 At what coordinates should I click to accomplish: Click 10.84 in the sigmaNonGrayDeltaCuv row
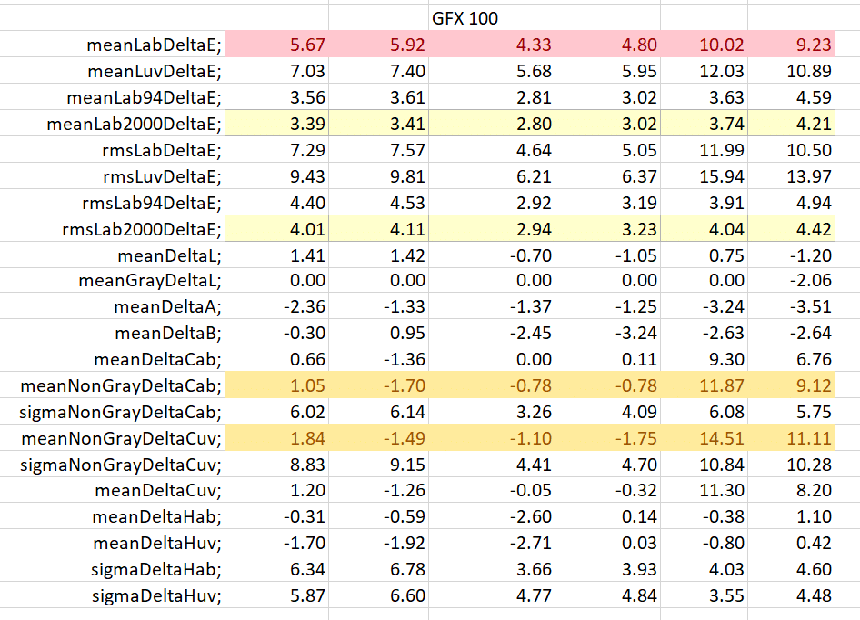[722, 465]
